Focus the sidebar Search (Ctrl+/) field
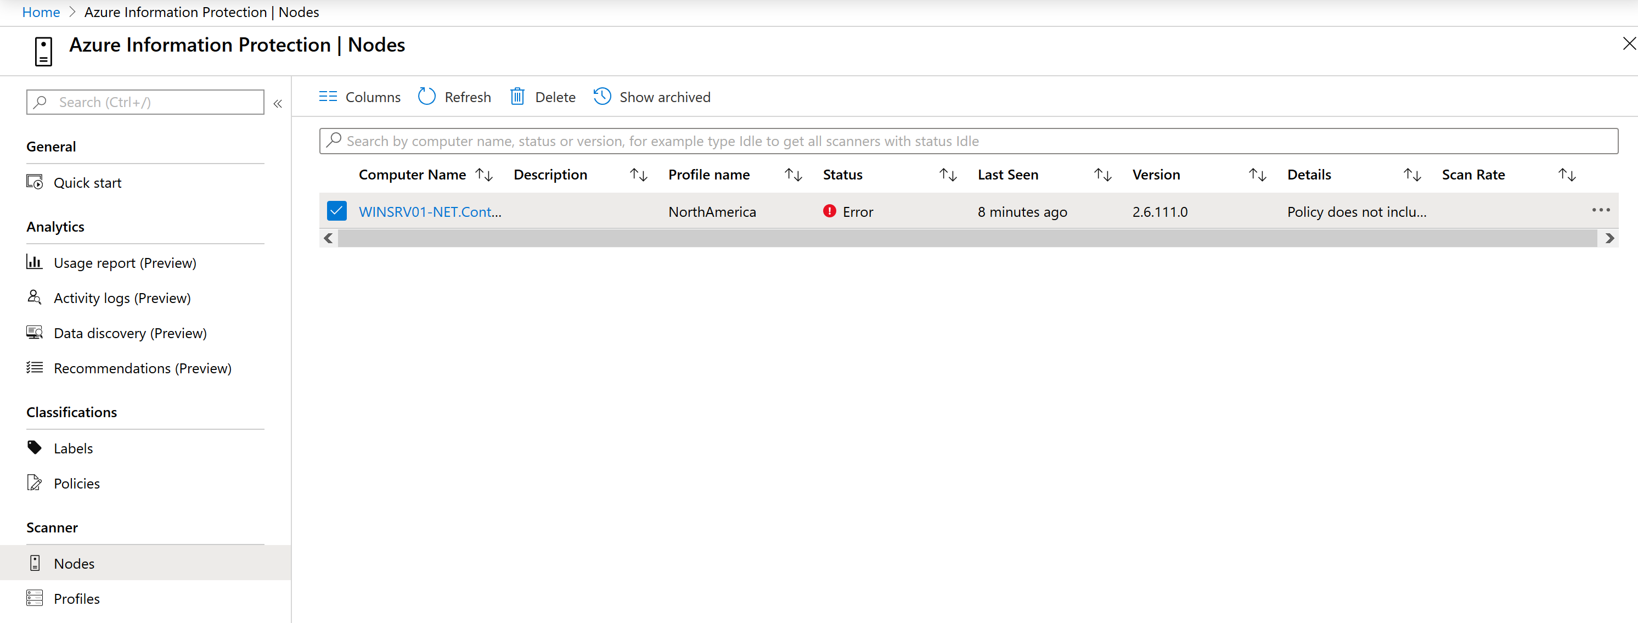The width and height of the screenshot is (1638, 623). (x=145, y=102)
